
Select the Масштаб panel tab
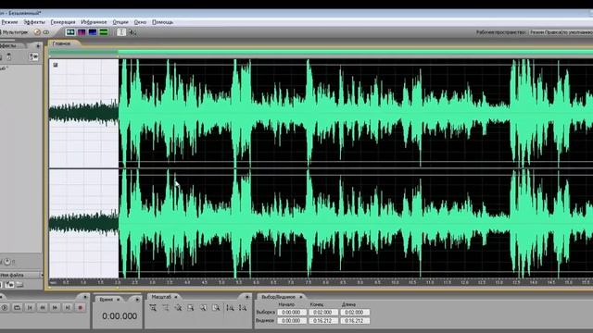161,297
